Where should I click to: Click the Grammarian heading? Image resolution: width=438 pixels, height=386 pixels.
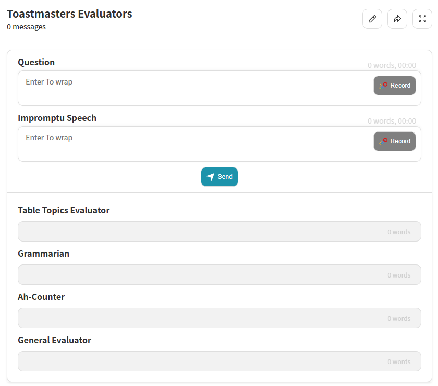(x=44, y=254)
